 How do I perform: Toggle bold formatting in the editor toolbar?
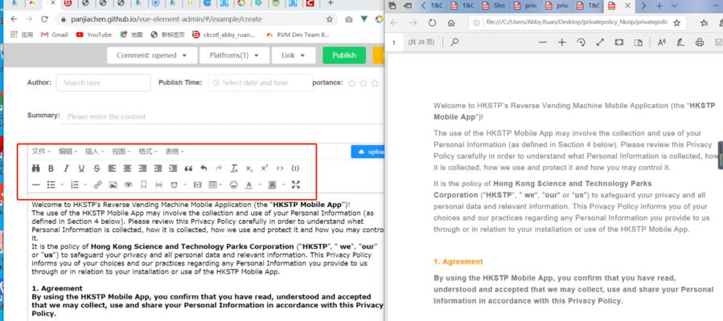point(51,169)
